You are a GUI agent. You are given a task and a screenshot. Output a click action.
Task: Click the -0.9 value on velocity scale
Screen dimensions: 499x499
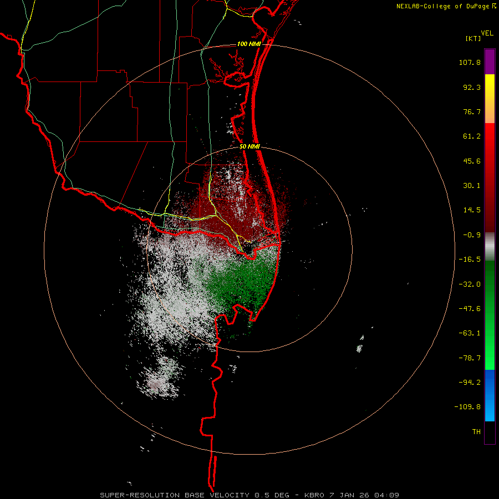click(x=472, y=235)
